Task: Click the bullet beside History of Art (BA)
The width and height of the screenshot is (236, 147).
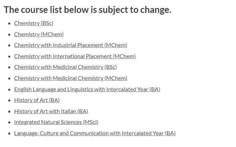Action: point(9,100)
